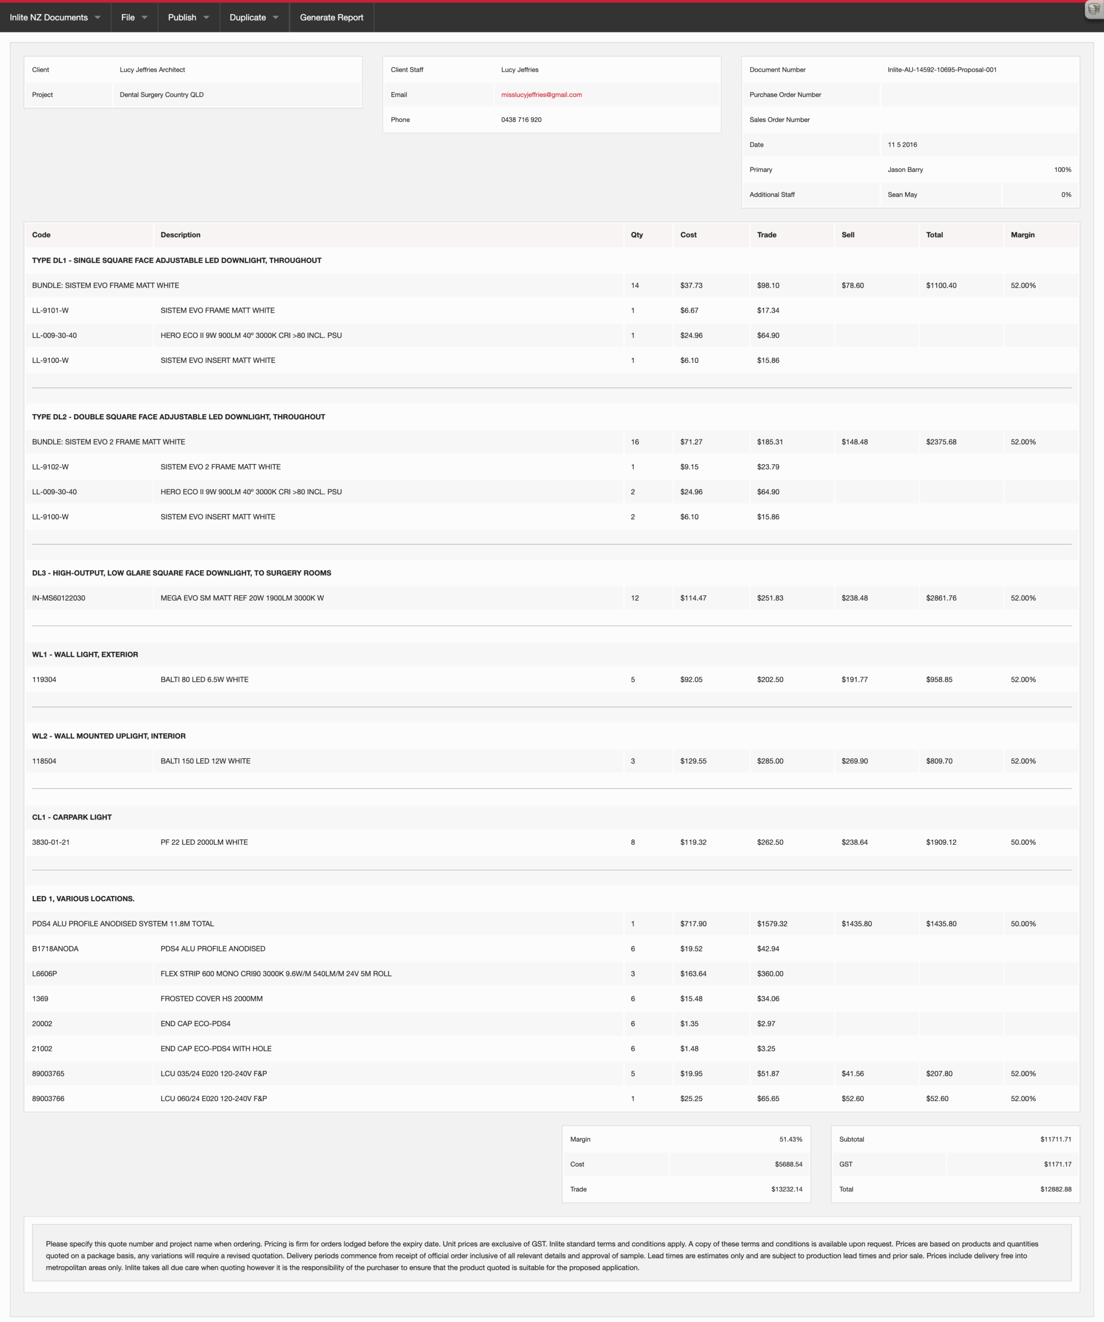Open the File menu arrow
The image size is (1104, 1322).
pyautogui.click(x=145, y=18)
